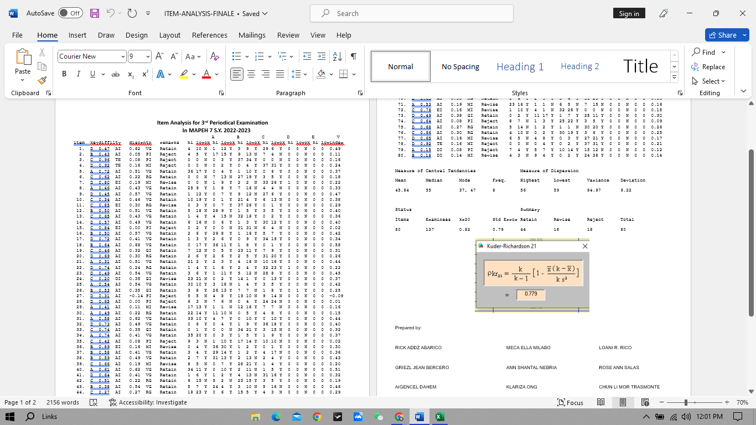Toggle align left paragraph button
This screenshot has height=425, width=756.
[x=237, y=74]
